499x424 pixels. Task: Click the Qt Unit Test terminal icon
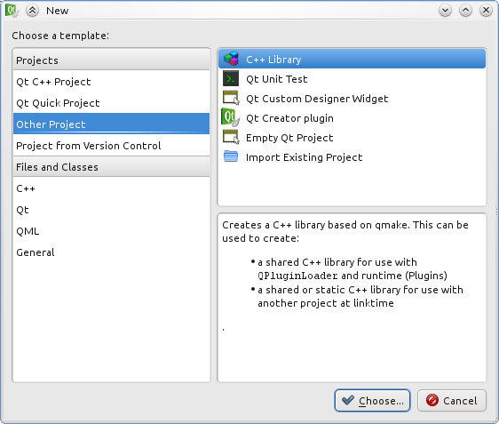point(231,79)
